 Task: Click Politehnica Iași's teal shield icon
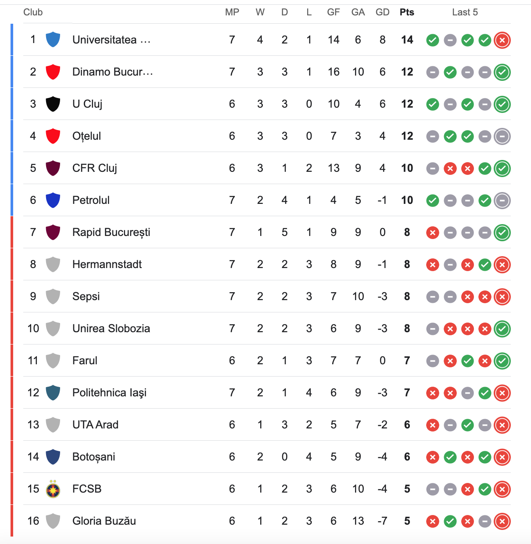coord(53,392)
